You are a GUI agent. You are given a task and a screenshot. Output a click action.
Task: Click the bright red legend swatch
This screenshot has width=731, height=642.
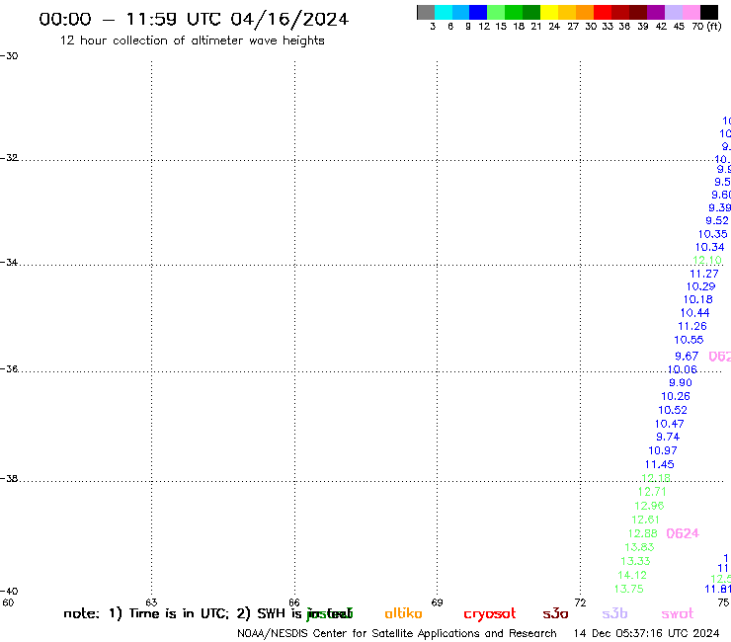tap(603, 12)
